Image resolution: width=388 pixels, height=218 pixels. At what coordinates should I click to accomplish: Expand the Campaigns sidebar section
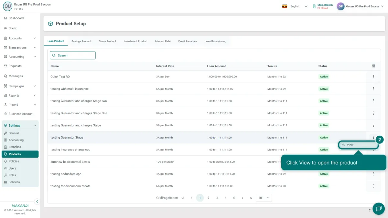[x=19, y=86]
